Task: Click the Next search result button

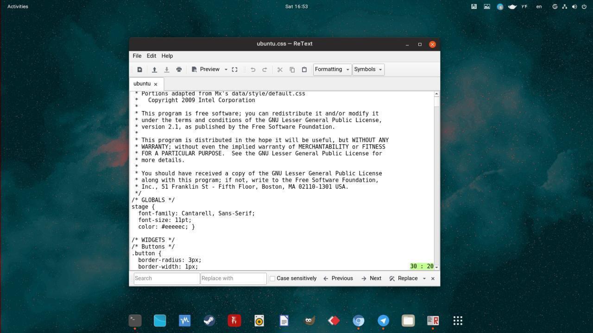Action: click(x=371, y=278)
